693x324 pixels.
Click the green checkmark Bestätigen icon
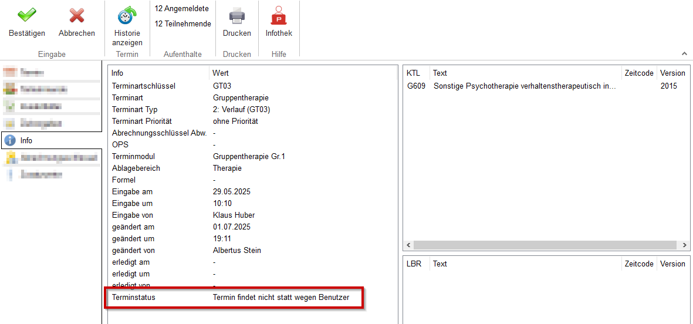click(x=26, y=16)
